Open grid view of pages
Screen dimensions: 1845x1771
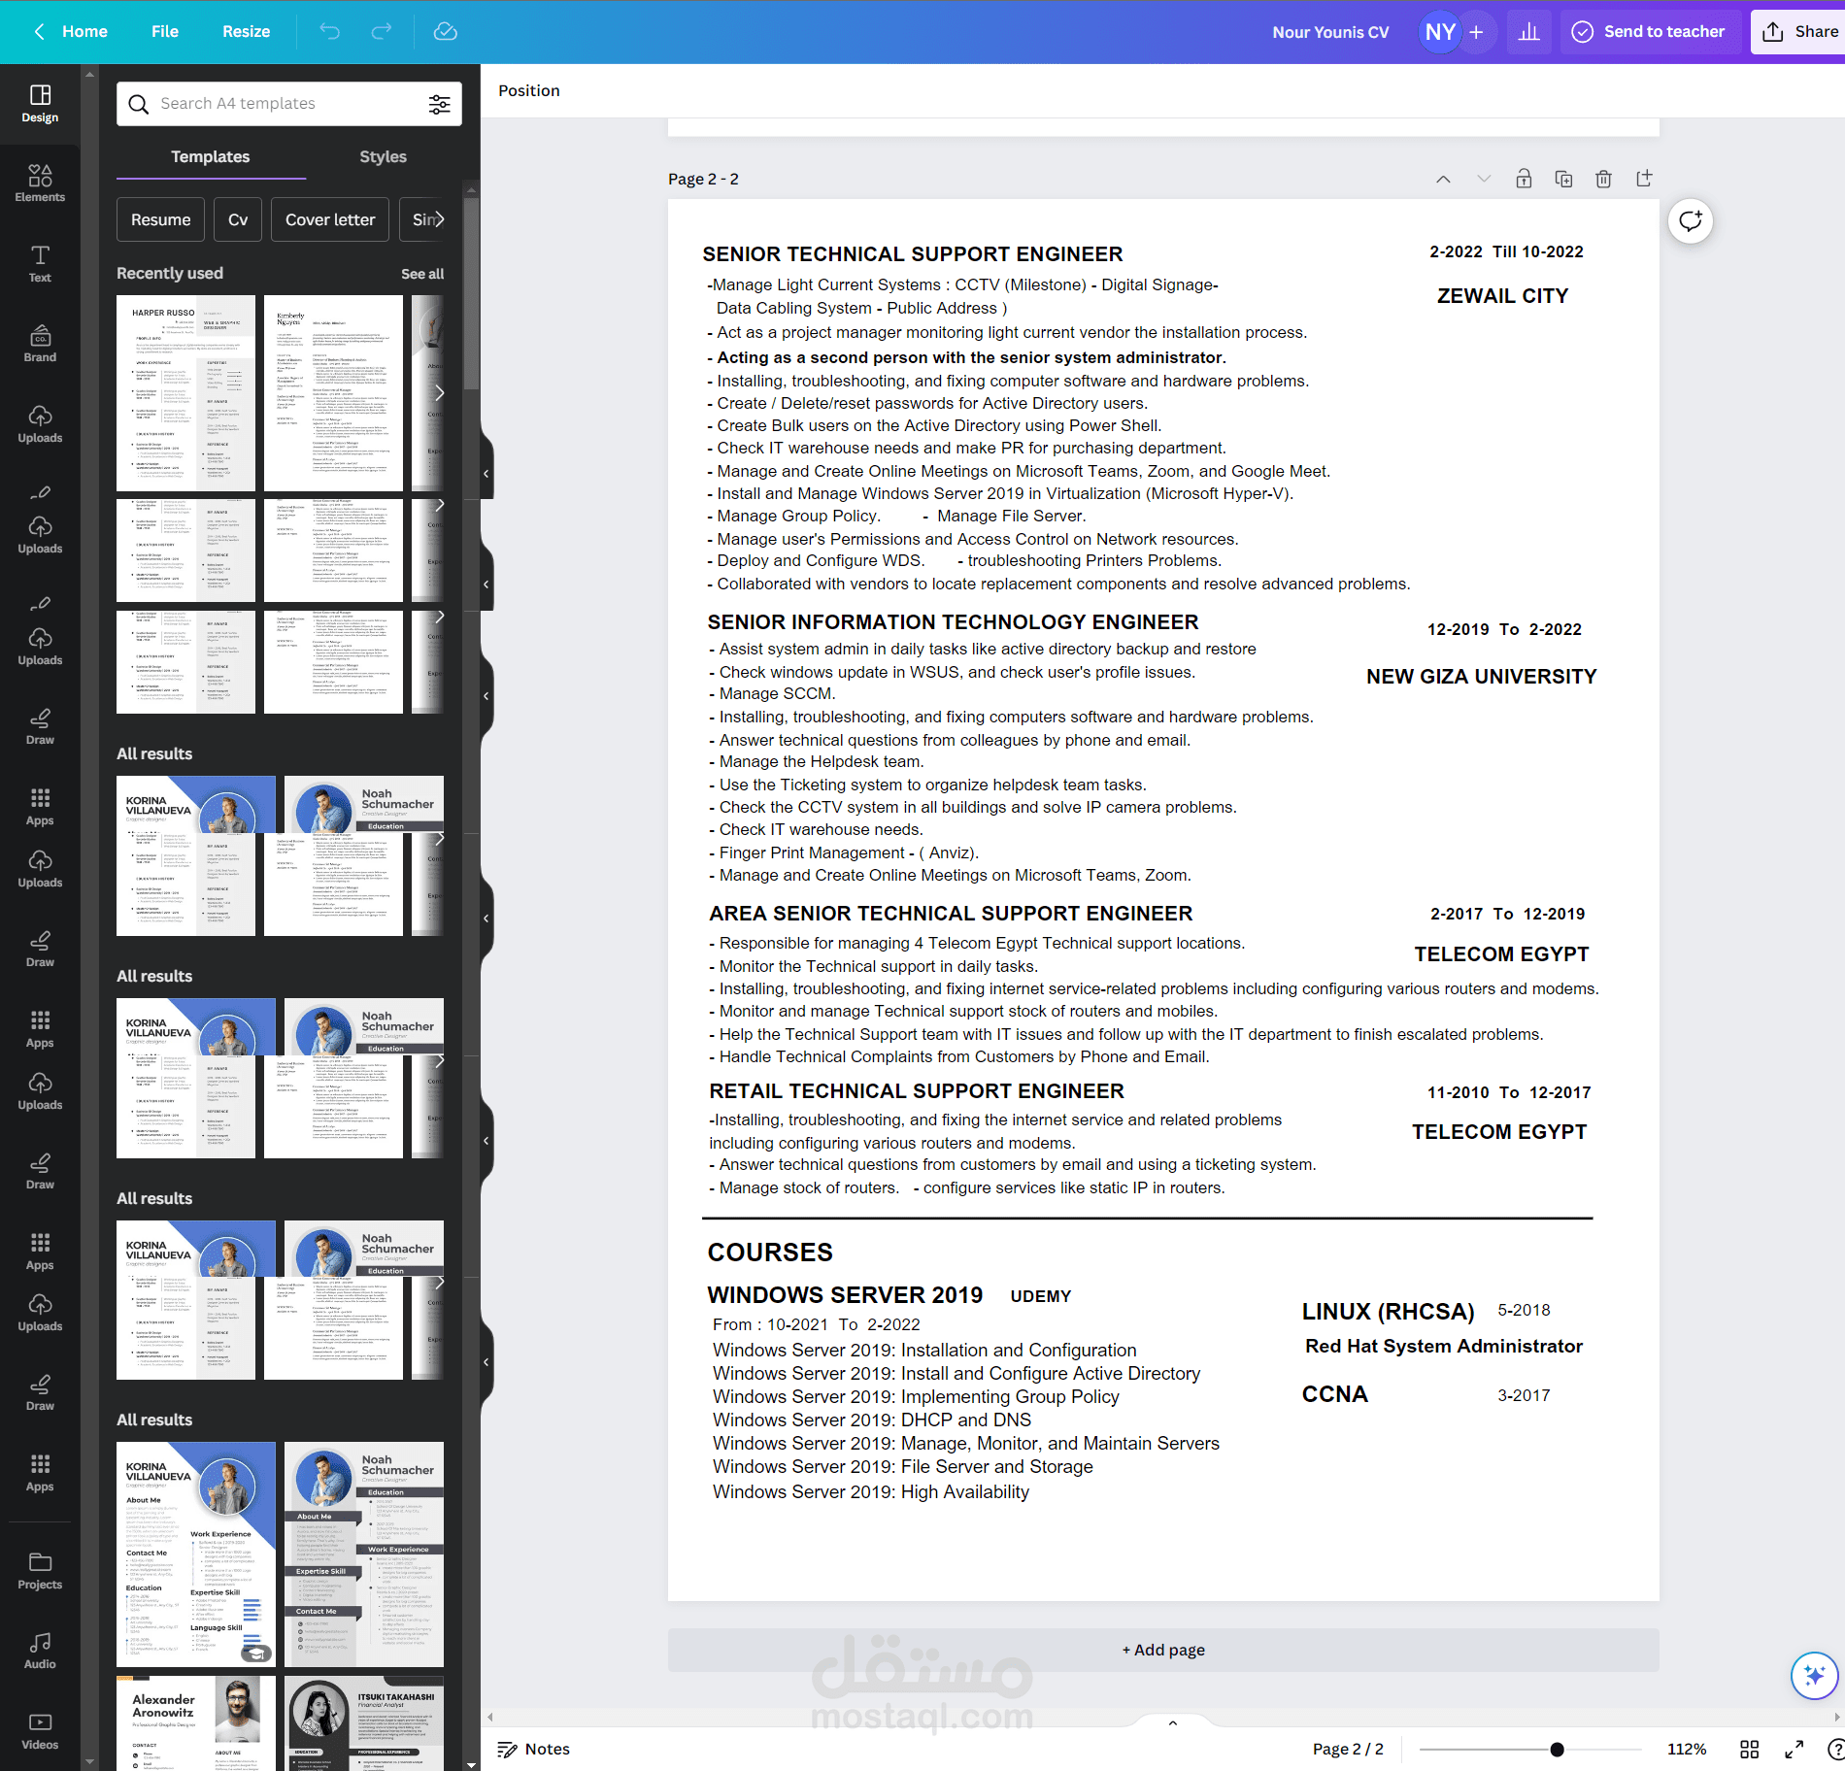(x=1750, y=1749)
